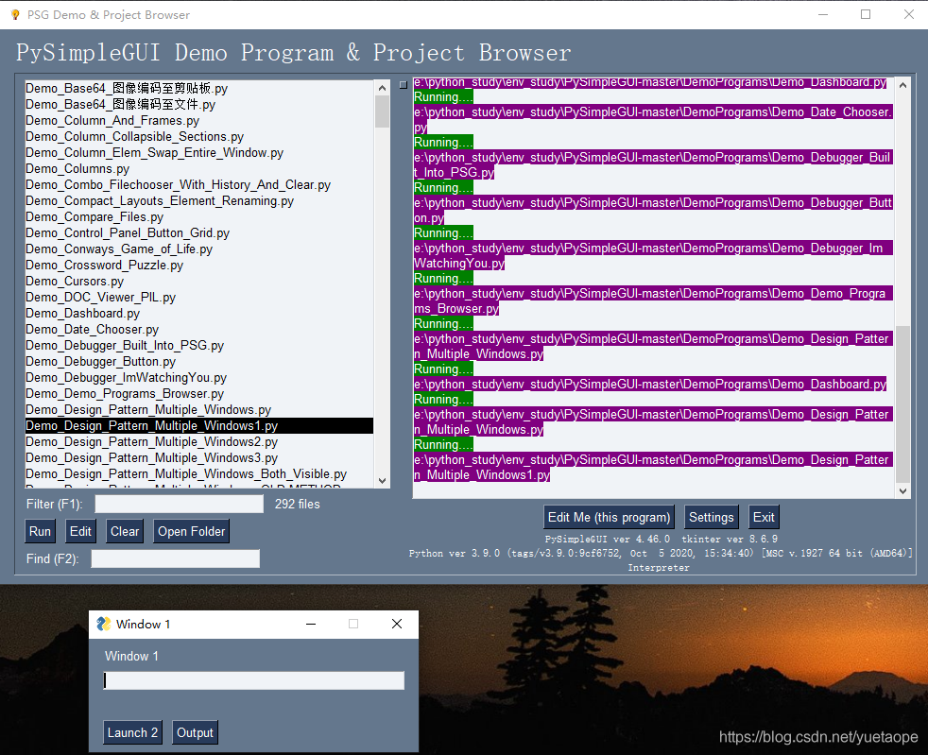The height and width of the screenshot is (755, 928).
Task: Select Demo_Column_And_Frames.py
Action: point(199,120)
